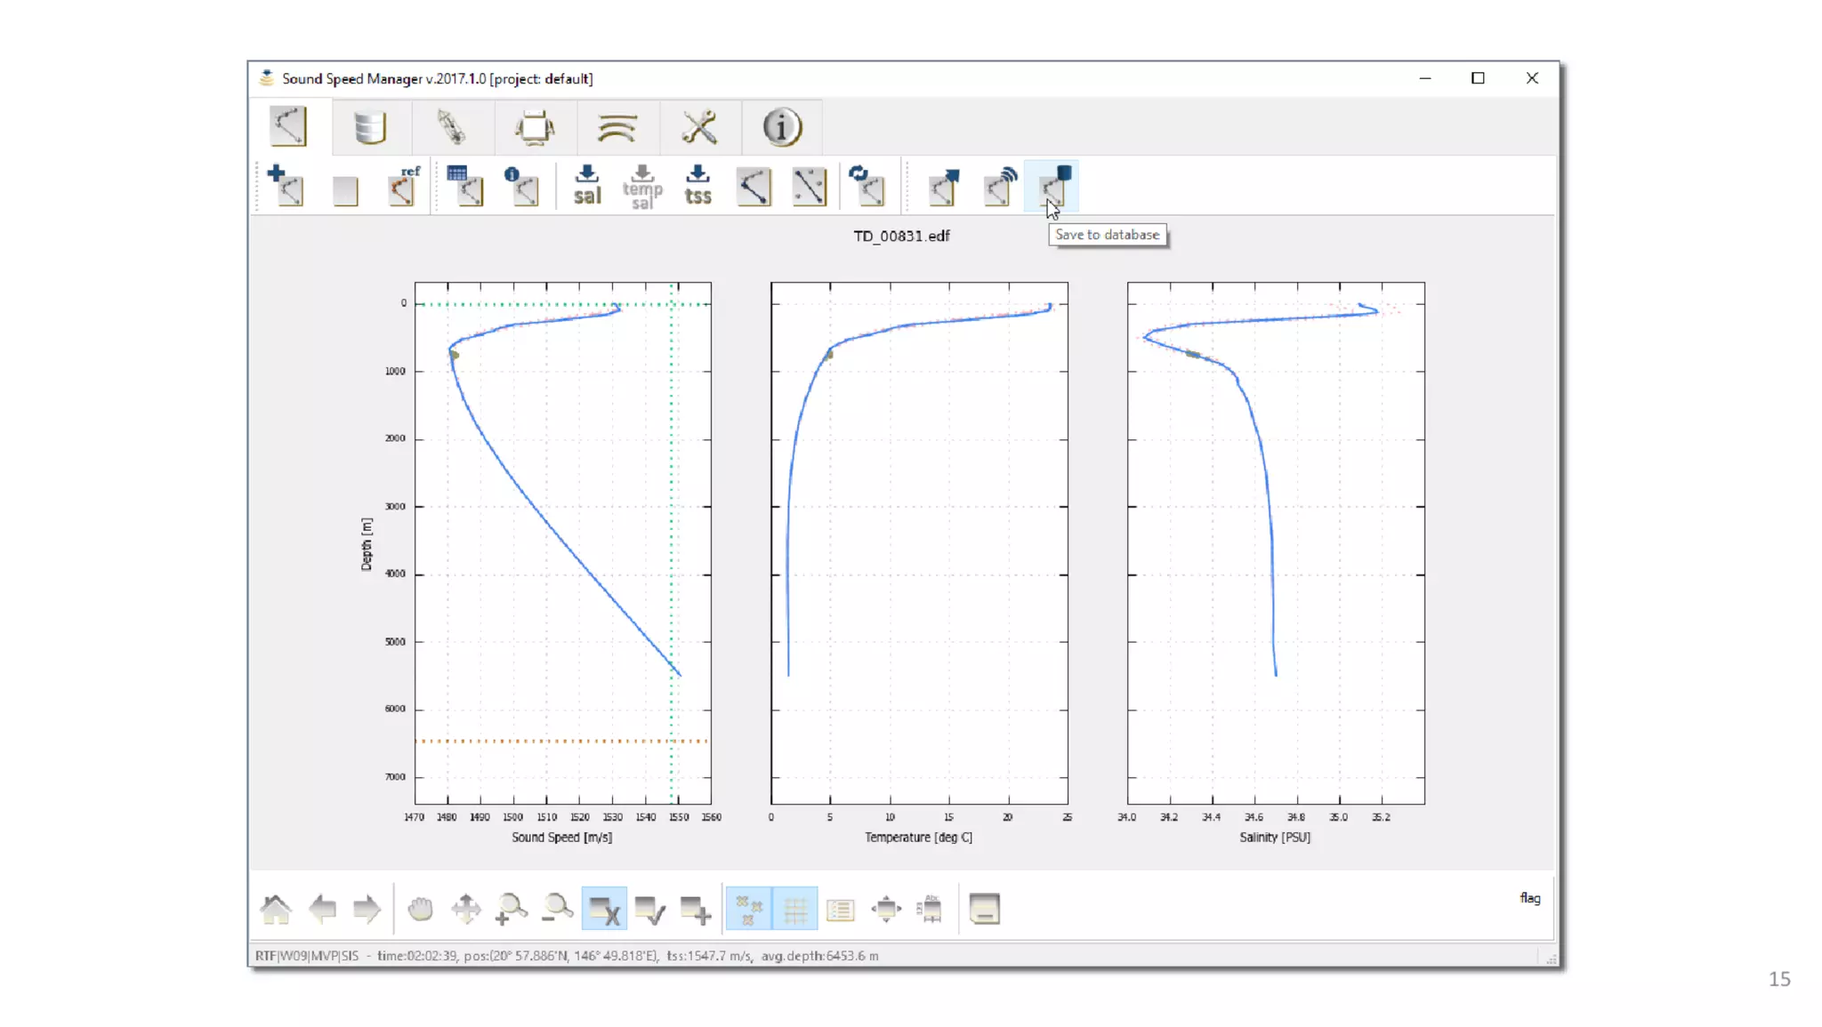Click the unflag samples checkmark tool

tap(649, 909)
